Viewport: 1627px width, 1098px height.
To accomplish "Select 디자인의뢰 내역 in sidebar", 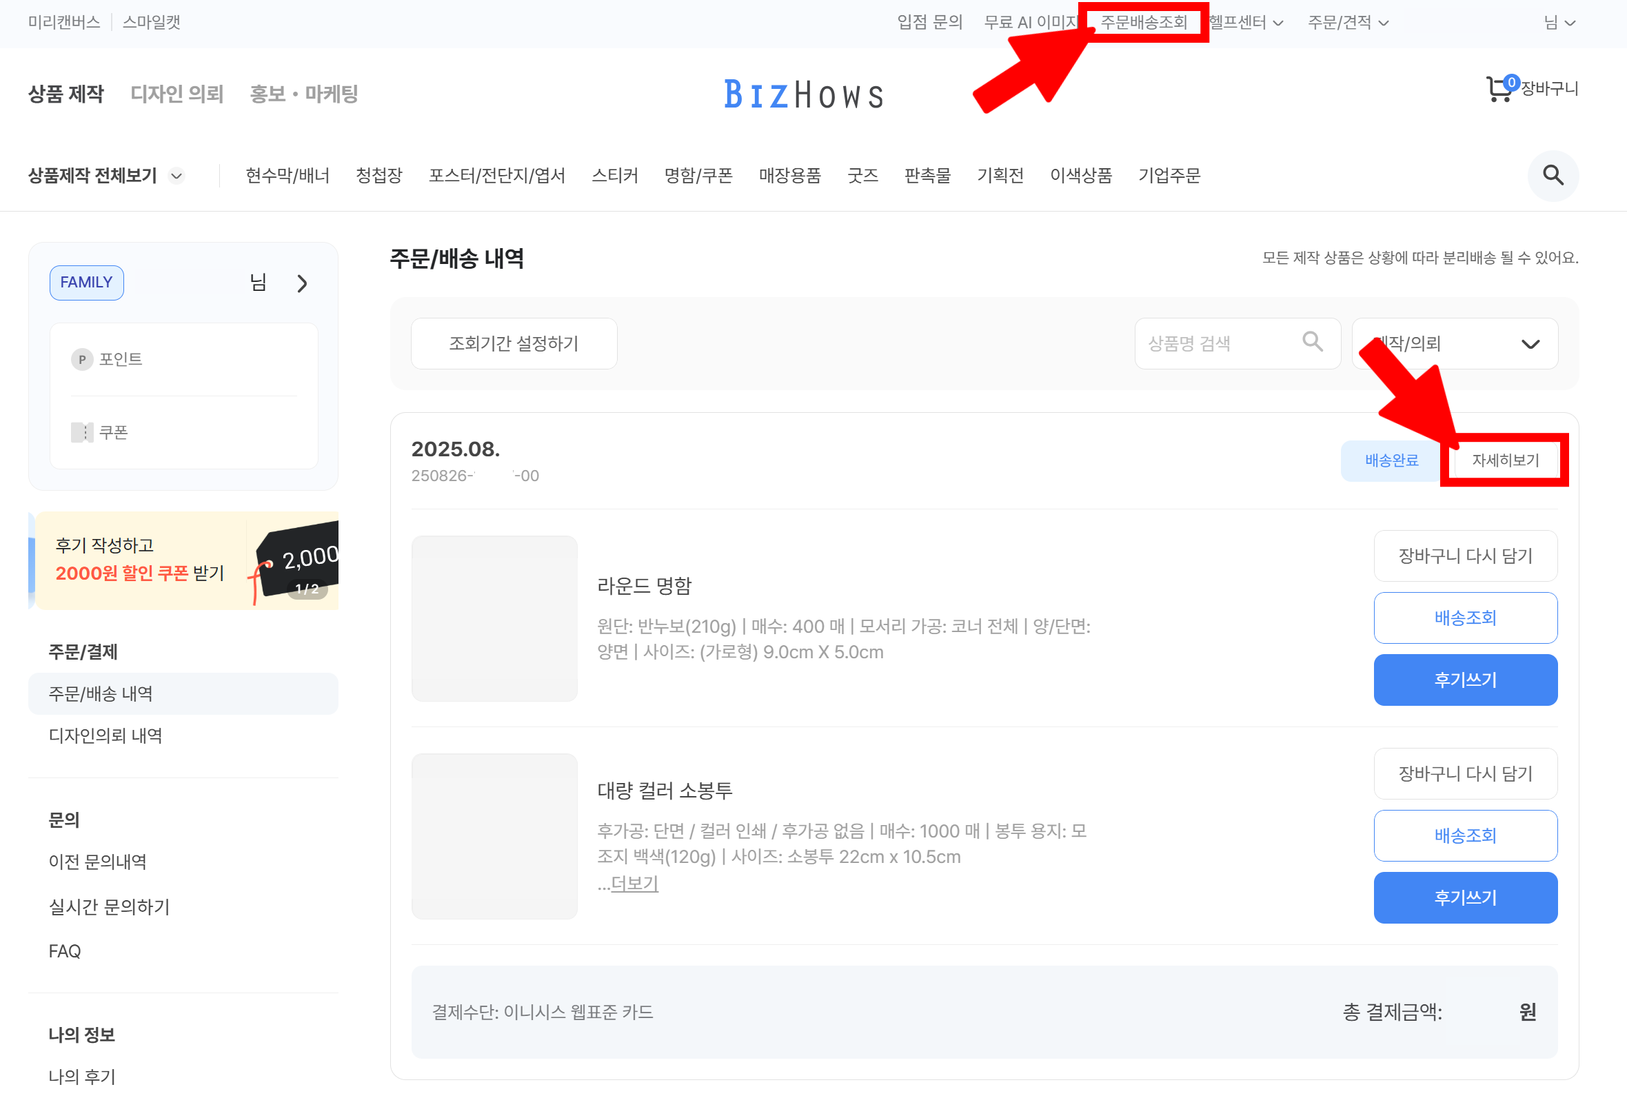I will click(105, 735).
